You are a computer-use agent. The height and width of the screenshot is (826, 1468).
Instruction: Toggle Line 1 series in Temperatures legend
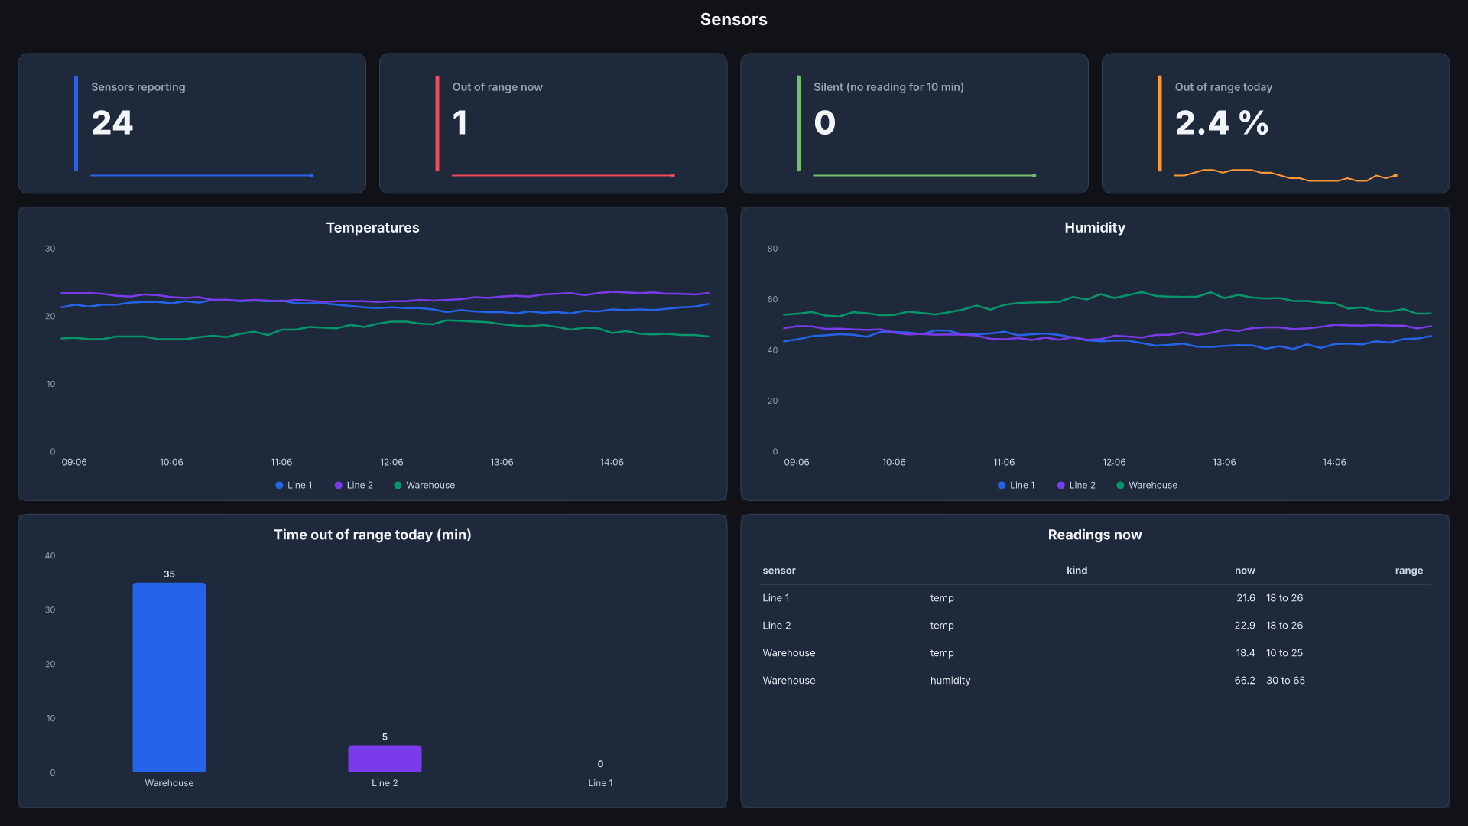(x=294, y=486)
